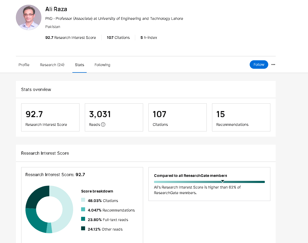Click the Recommendations legend color swatch
The width and height of the screenshot is (308, 243).
[83, 209]
